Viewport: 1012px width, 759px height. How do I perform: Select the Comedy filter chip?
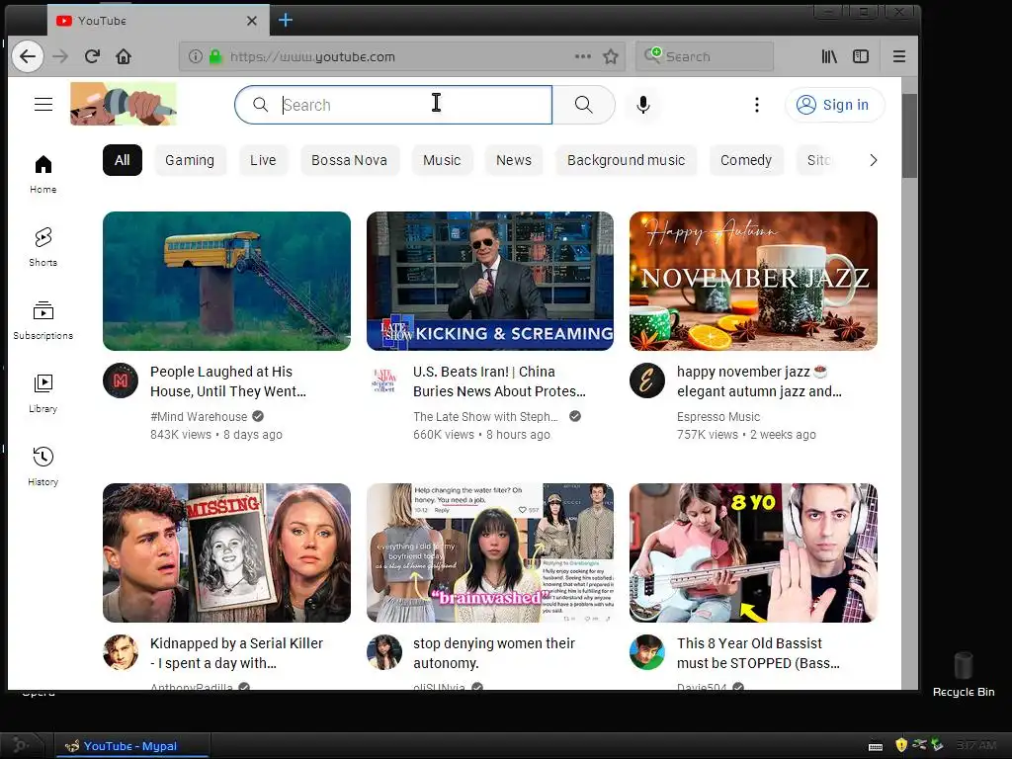click(746, 160)
